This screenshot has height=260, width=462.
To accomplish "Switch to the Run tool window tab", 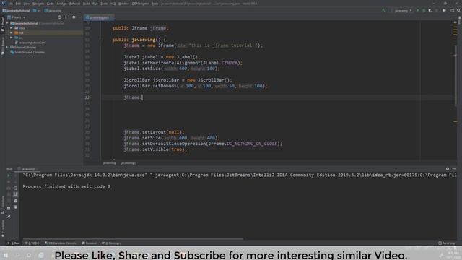I will tap(14, 243).
